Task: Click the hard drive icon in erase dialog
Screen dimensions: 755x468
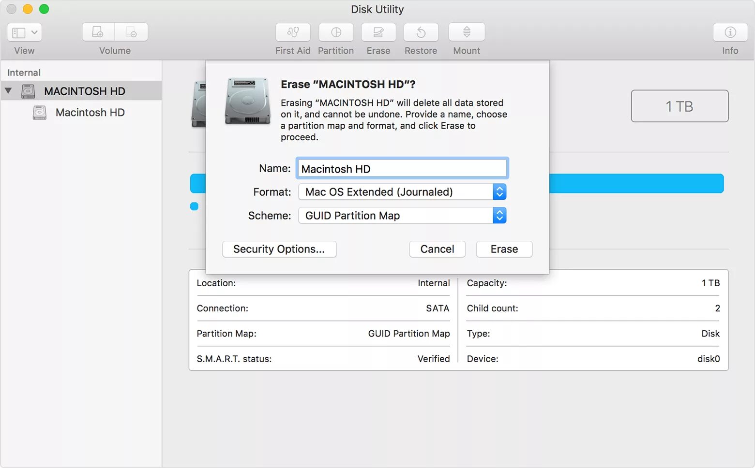Action: pyautogui.click(x=247, y=101)
